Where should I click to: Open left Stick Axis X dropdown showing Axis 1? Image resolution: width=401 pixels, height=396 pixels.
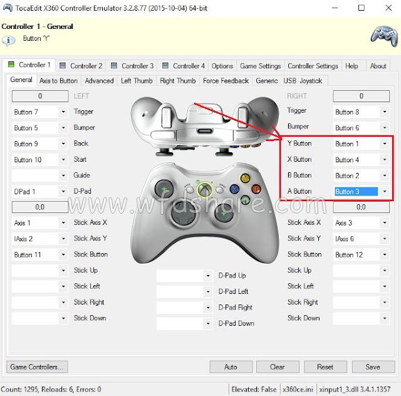point(40,223)
